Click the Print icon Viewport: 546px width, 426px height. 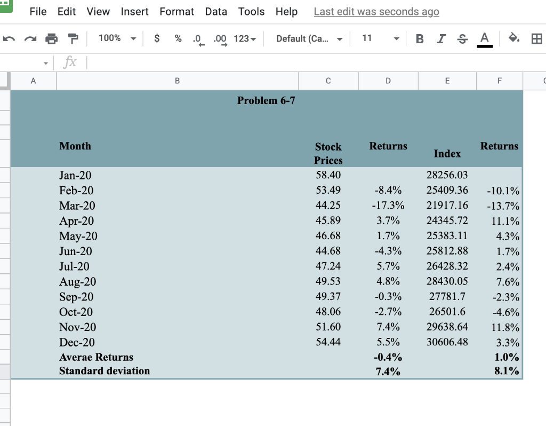click(x=51, y=38)
